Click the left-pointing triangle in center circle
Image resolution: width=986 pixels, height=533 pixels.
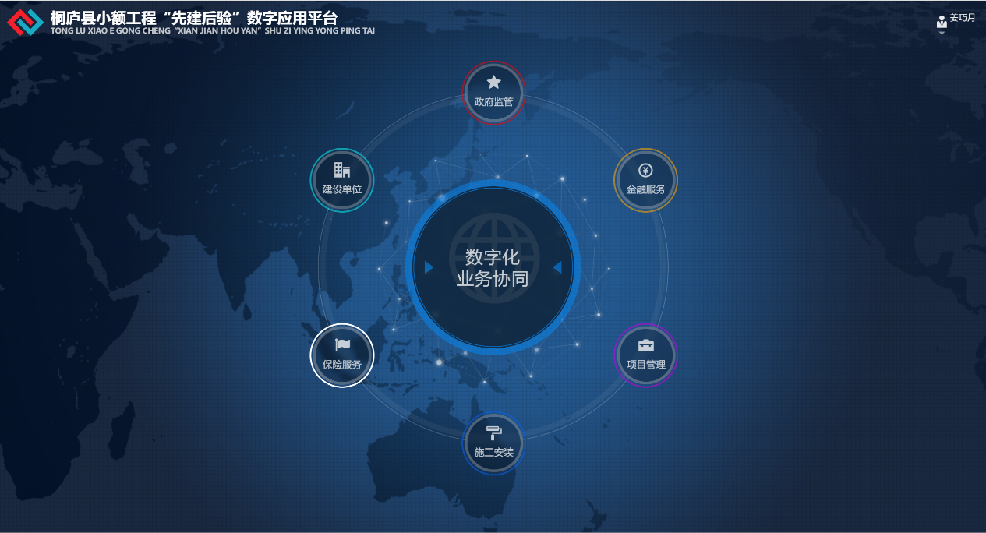point(557,267)
